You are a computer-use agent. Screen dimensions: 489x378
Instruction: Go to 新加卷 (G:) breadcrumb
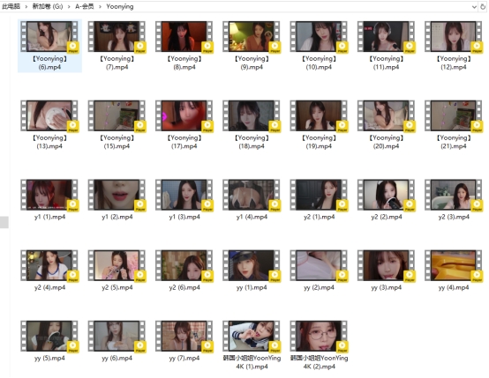point(48,6)
